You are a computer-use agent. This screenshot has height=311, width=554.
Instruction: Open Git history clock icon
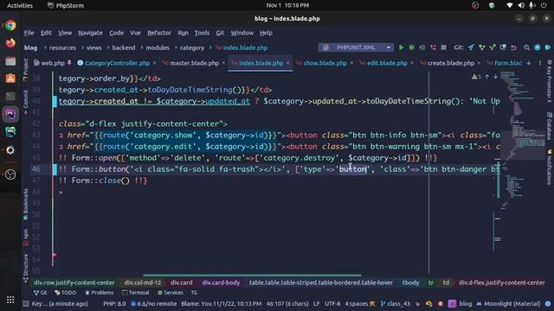[503, 48]
